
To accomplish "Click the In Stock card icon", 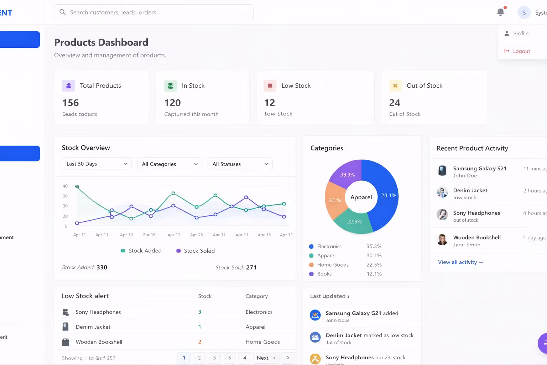I will coord(170,86).
